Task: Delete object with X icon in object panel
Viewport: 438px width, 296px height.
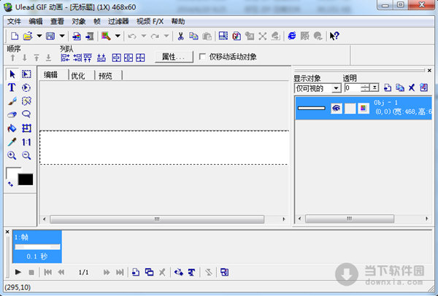Action: point(412,88)
